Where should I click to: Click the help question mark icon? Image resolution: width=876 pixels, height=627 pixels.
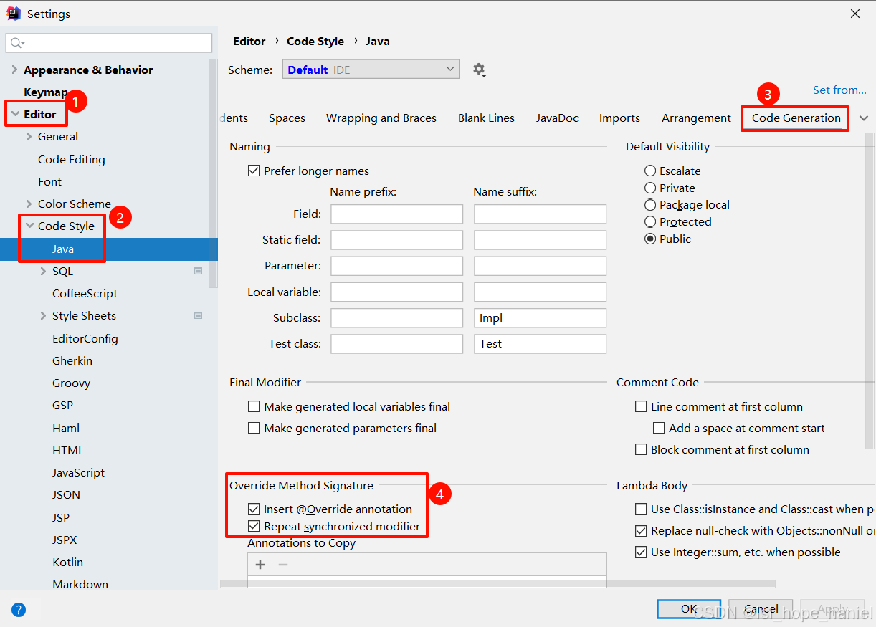click(19, 610)
